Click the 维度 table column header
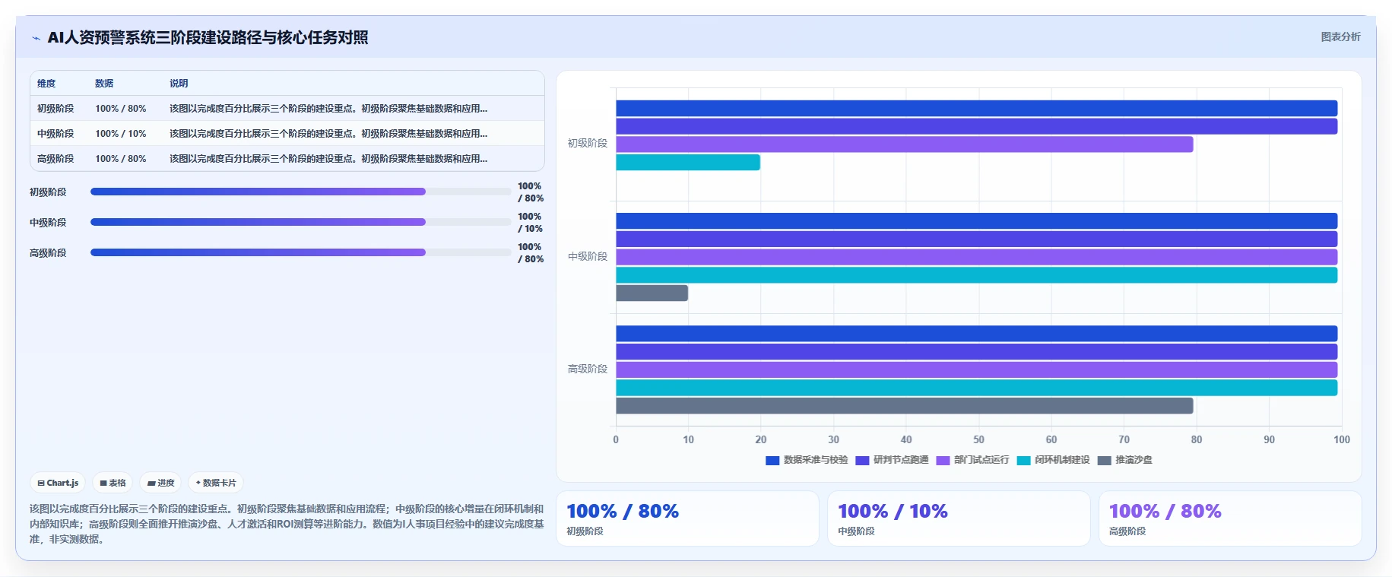 [46, 84]
